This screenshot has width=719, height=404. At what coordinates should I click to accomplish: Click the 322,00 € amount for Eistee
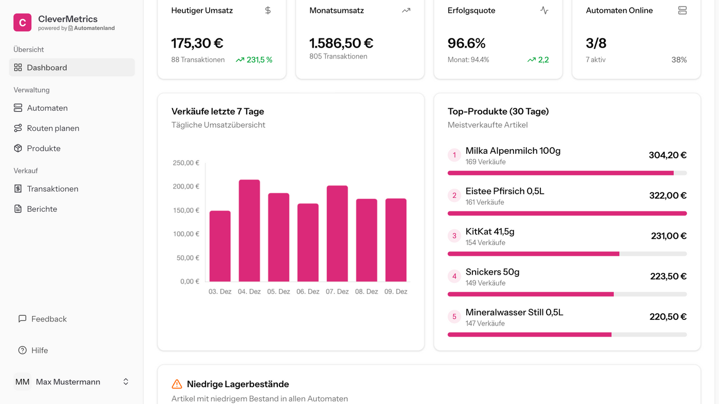point(668,195)
